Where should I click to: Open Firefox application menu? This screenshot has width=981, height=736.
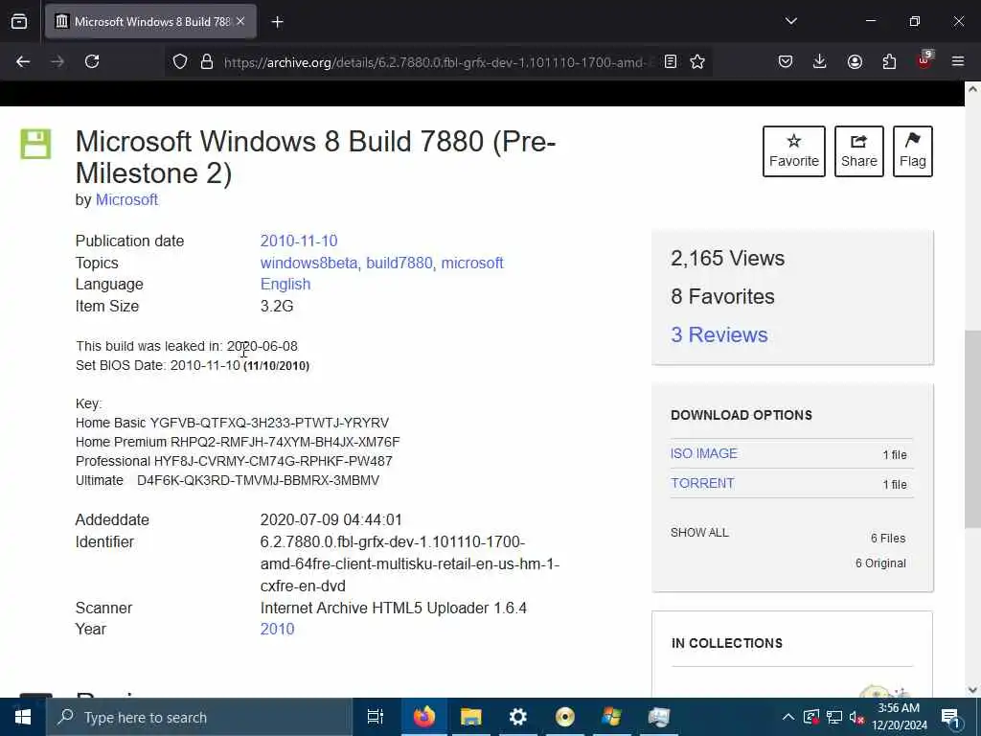click(958, 61)
